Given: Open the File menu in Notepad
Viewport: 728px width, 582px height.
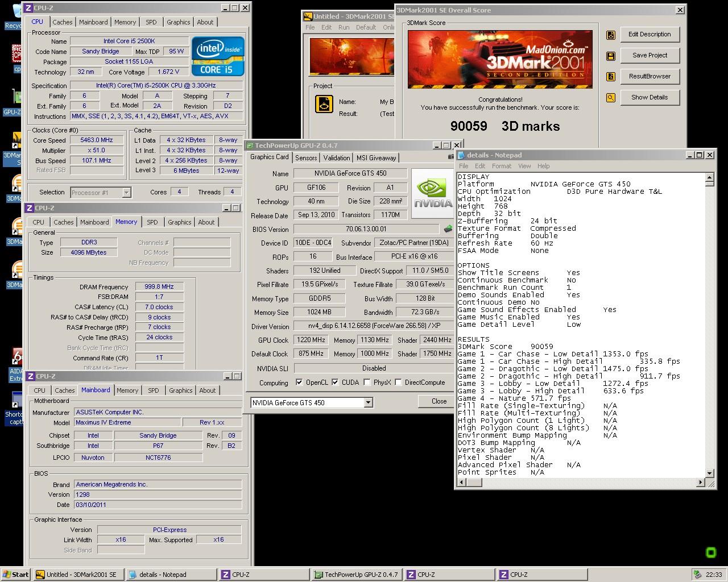Looking at the screenshot, I should coord(464,166).
